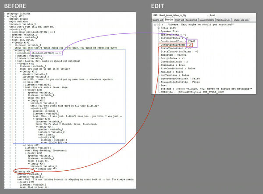The width and height of the screenshot is (263, 194).
Task: Select the ScriptIndex : -1 row
Action: point(173,58)
